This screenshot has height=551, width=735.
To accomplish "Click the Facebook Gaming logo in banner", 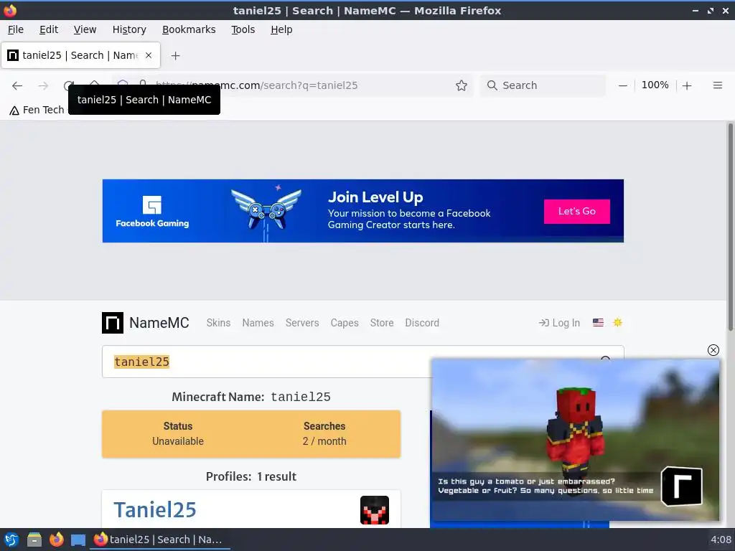I will 152,212.
